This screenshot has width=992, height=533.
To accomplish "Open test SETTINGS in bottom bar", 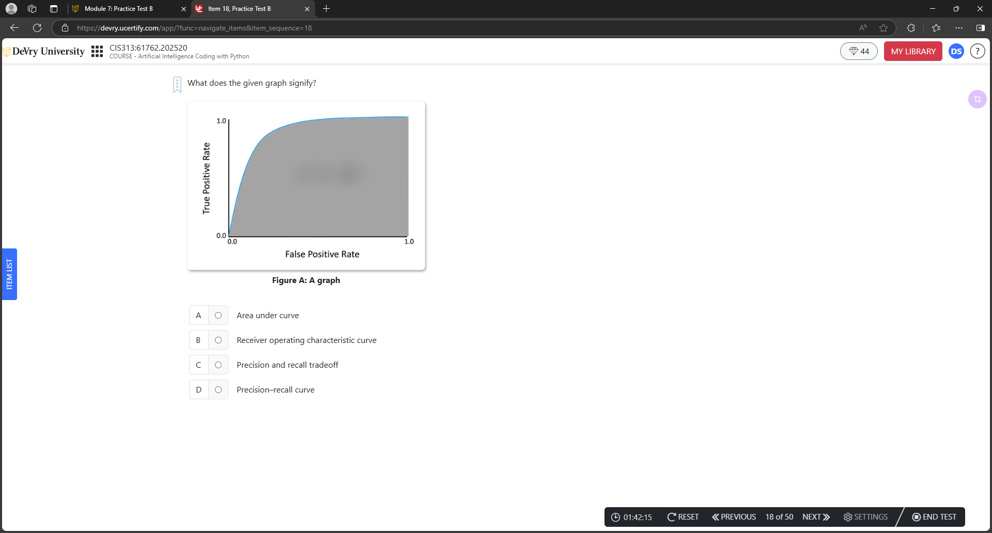I will (x=866, y=517).
